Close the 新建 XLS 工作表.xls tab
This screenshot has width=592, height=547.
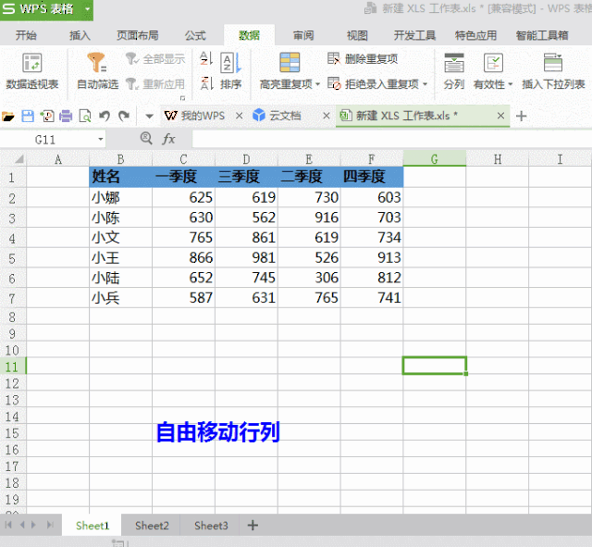pos(500,116)
